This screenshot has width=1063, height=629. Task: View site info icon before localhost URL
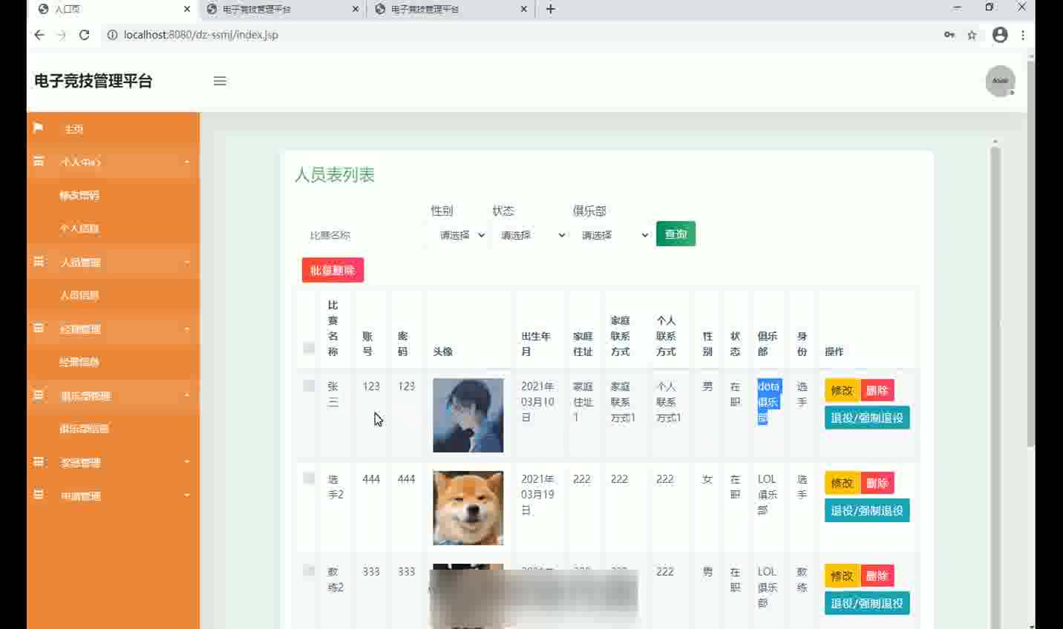(x=112, y=35)
